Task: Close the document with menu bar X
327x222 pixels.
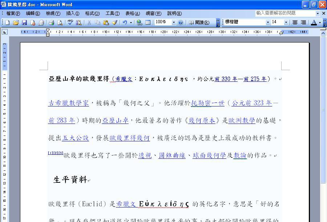Action: click(324, 13)
